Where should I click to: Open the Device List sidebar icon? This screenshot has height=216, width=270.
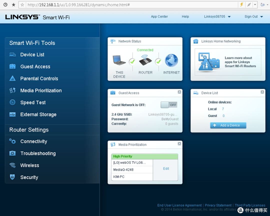[12, 55]
